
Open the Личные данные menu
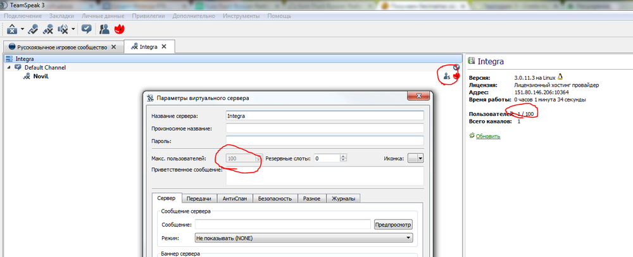tap(103, 16)
